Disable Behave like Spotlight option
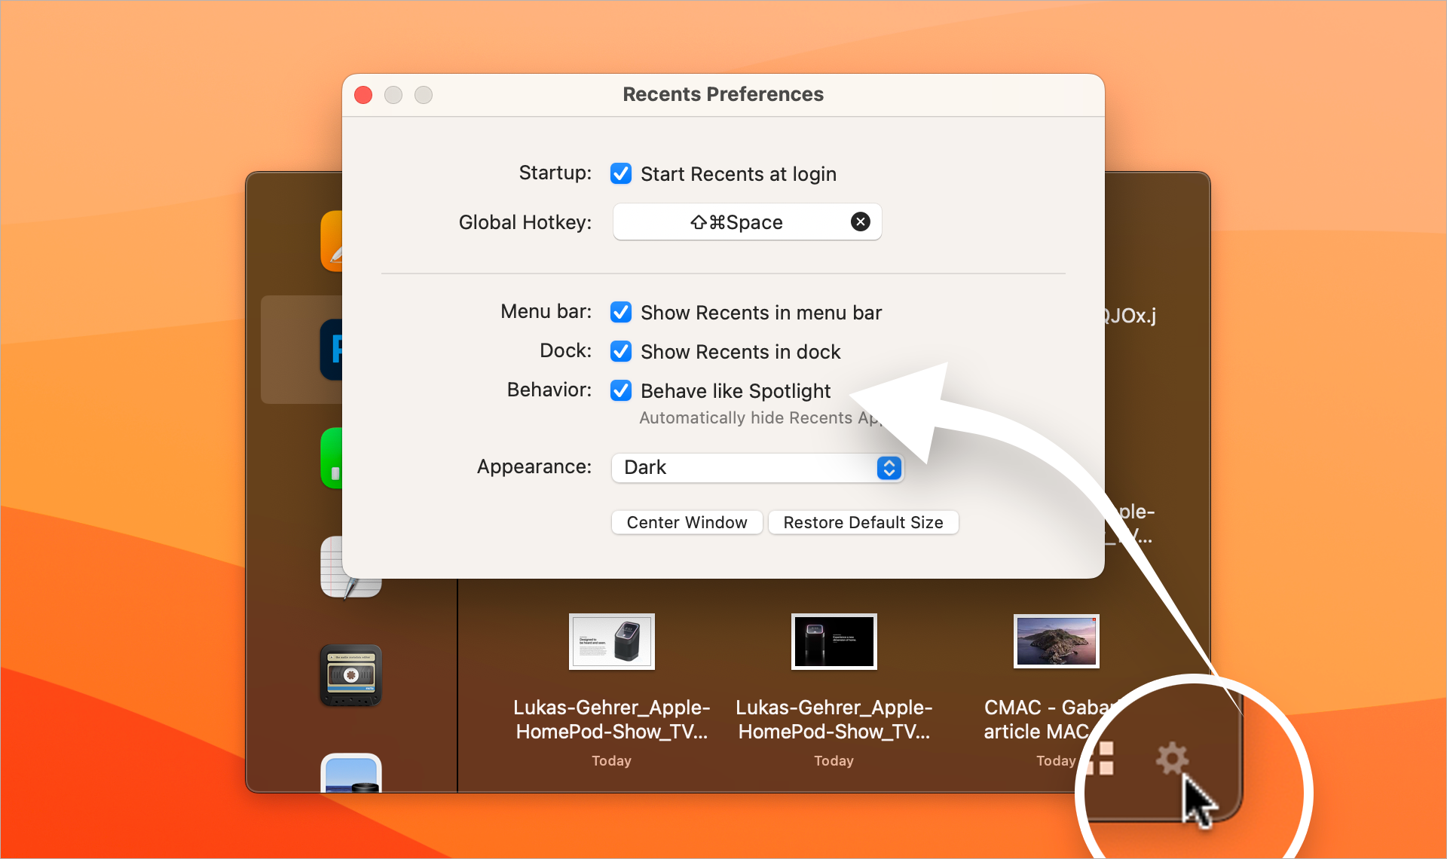The width and height of the screenshot is (1447, 859). click(621, 390)
